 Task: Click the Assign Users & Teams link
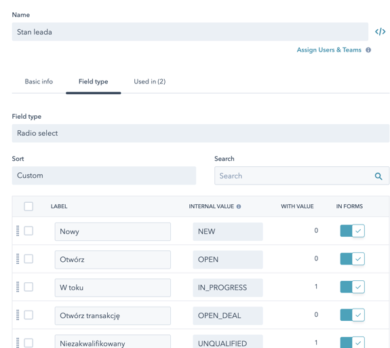coord(329,50)
